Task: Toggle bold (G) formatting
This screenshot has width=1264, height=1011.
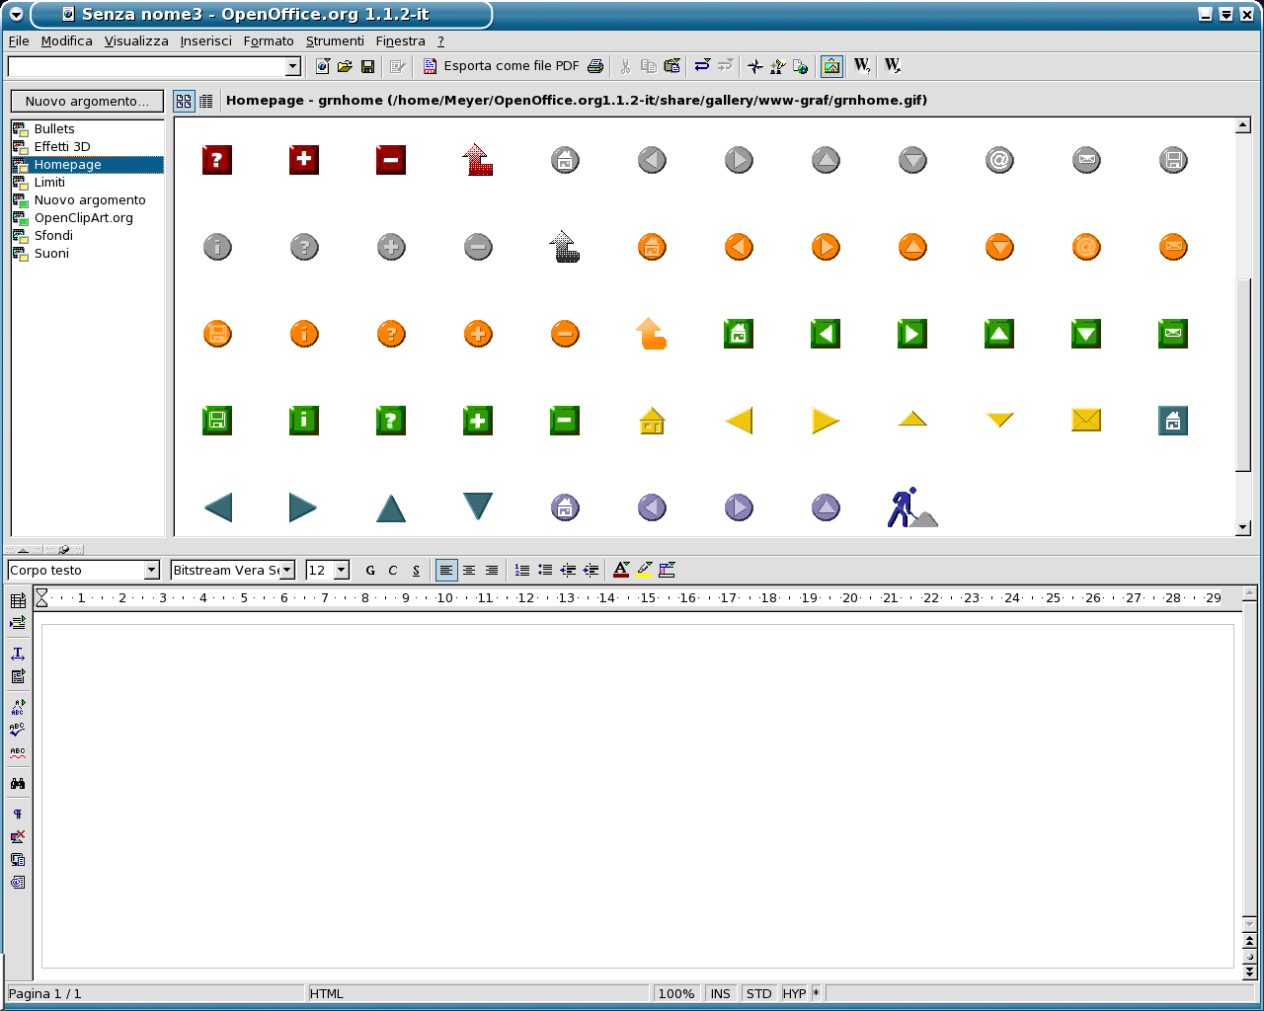Action: 370,570
